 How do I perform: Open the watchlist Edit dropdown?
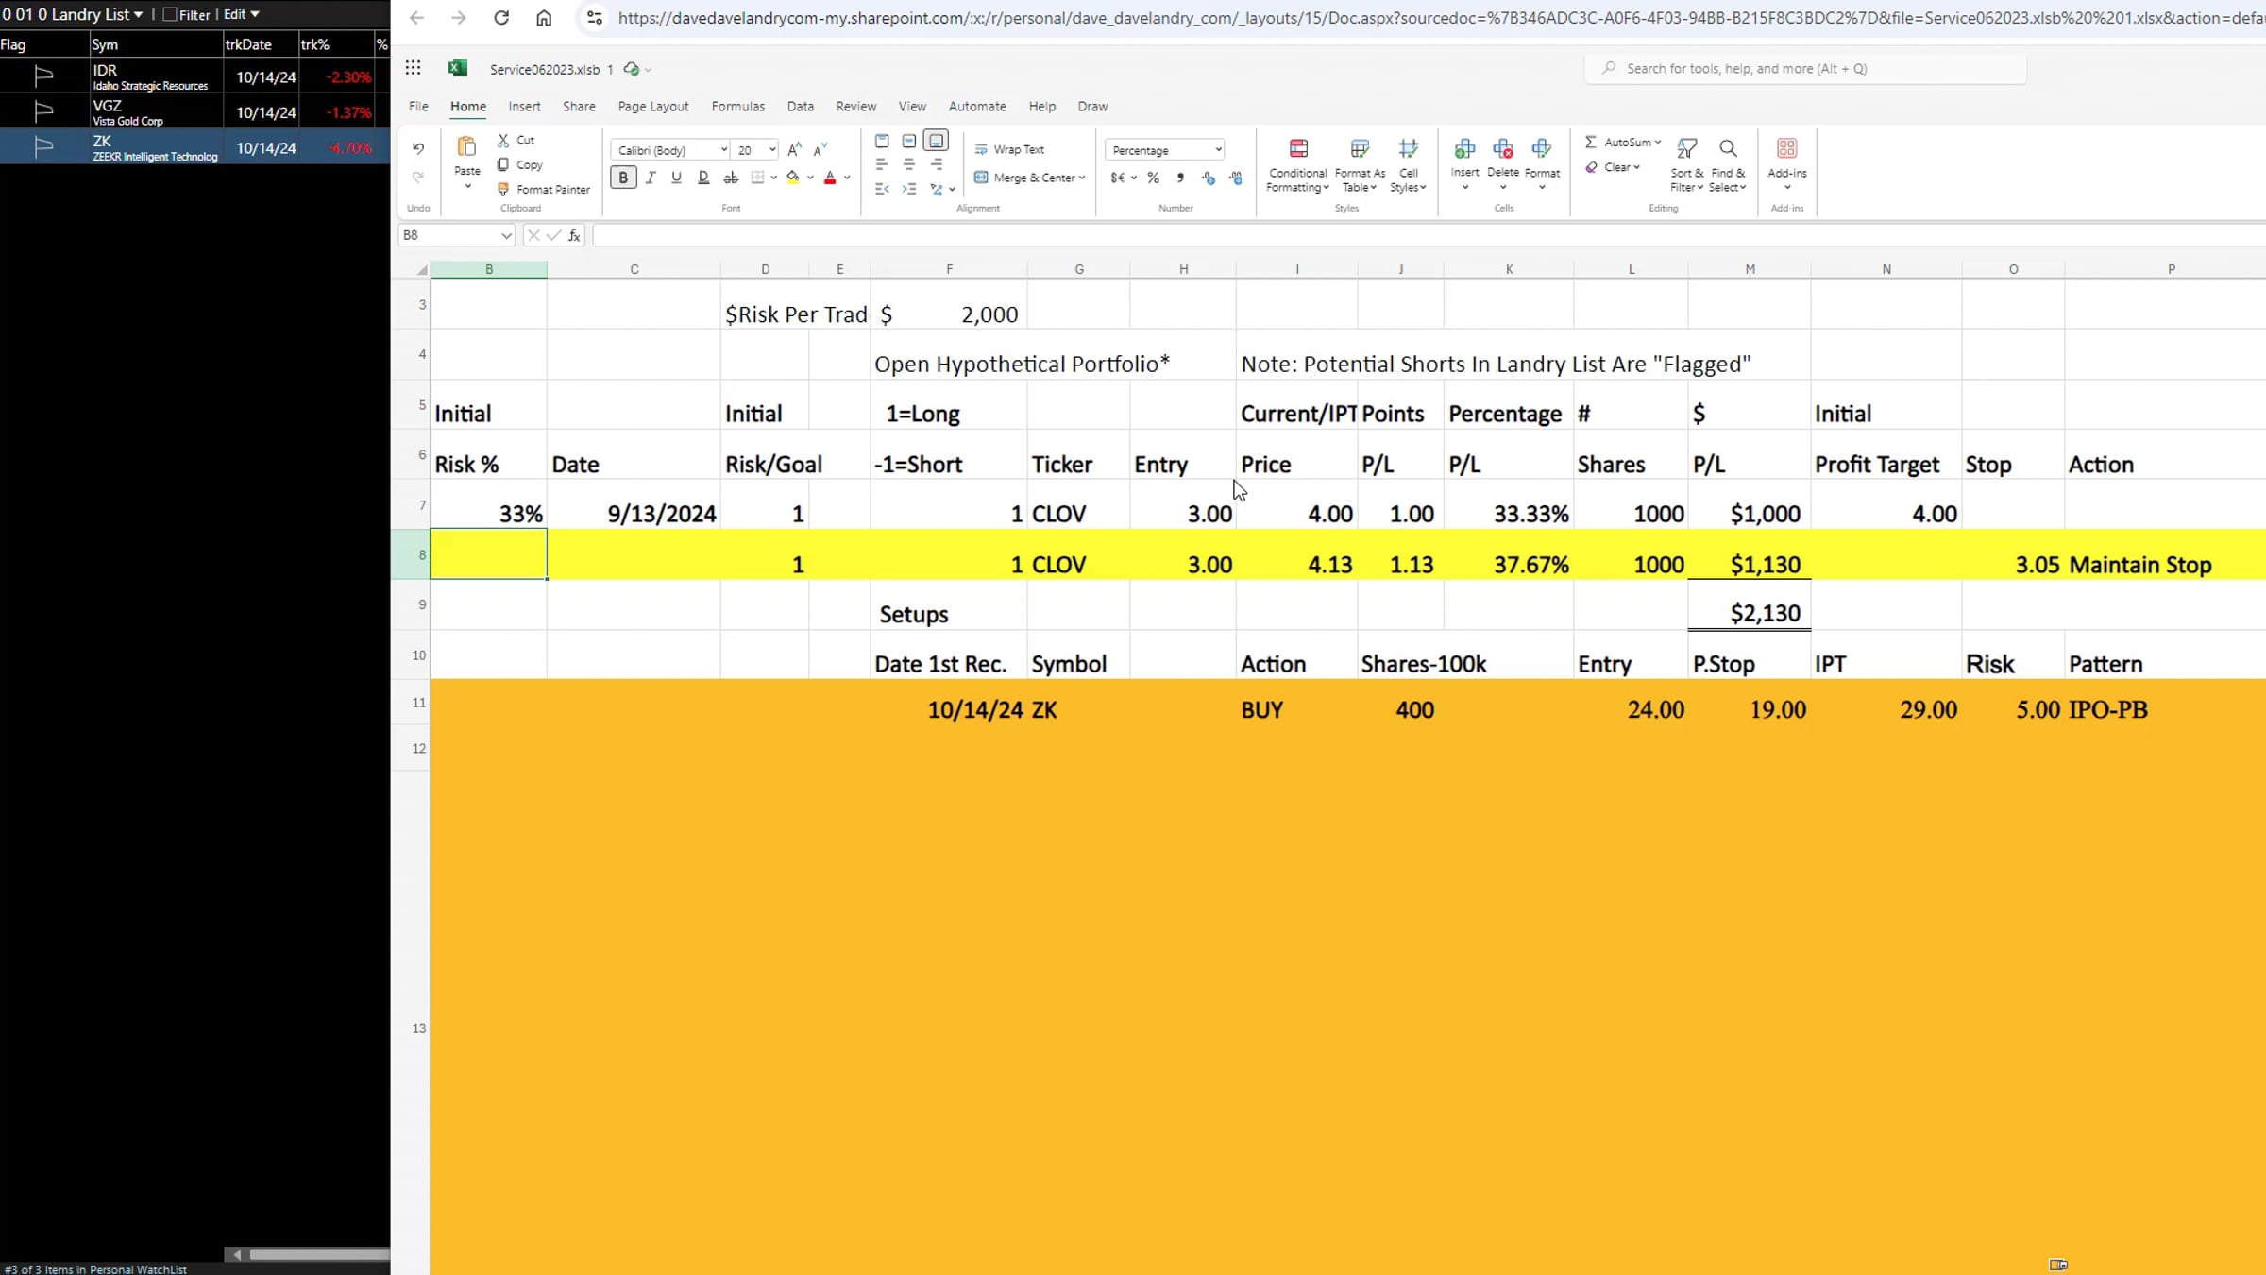pos(241,14)
